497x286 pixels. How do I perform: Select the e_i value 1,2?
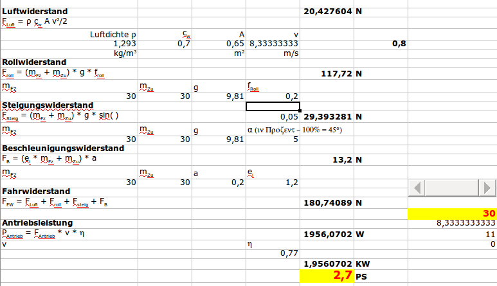point(273,183)
